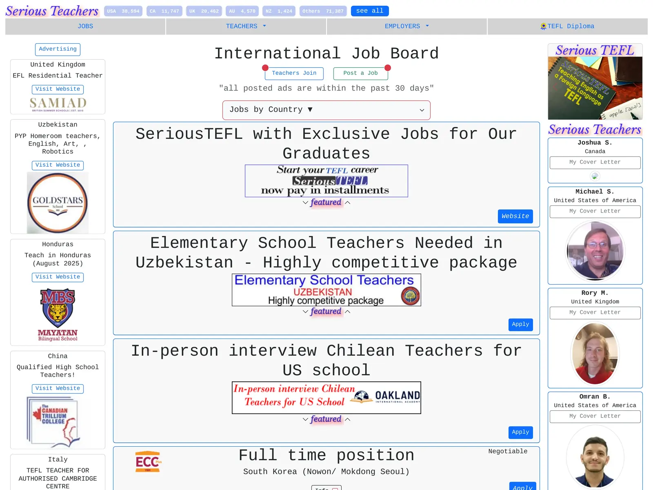Click the Elementary School Teachers Uzbekistan banner

[x=326, y=290]
